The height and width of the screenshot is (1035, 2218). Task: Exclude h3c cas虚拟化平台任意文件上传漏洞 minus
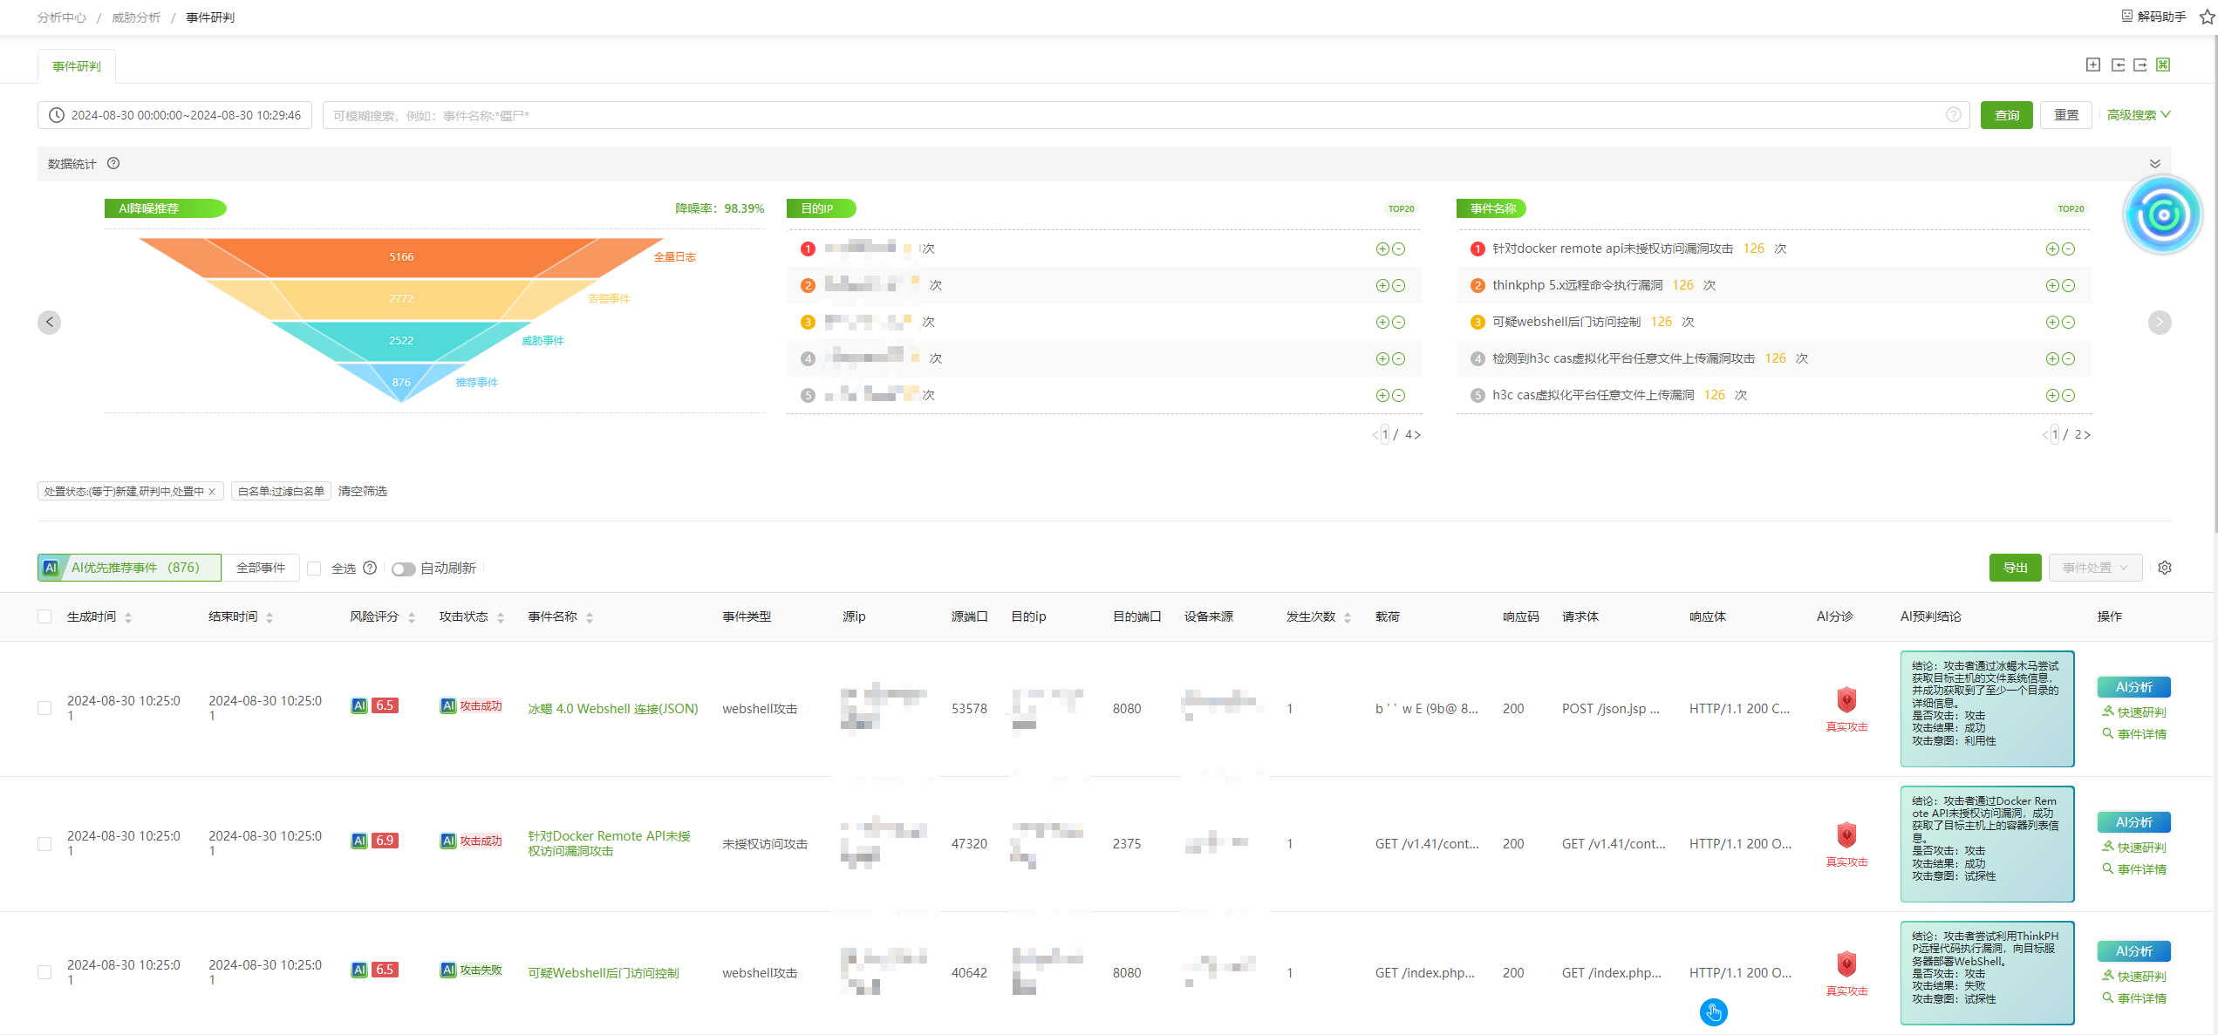point(2068,395)
